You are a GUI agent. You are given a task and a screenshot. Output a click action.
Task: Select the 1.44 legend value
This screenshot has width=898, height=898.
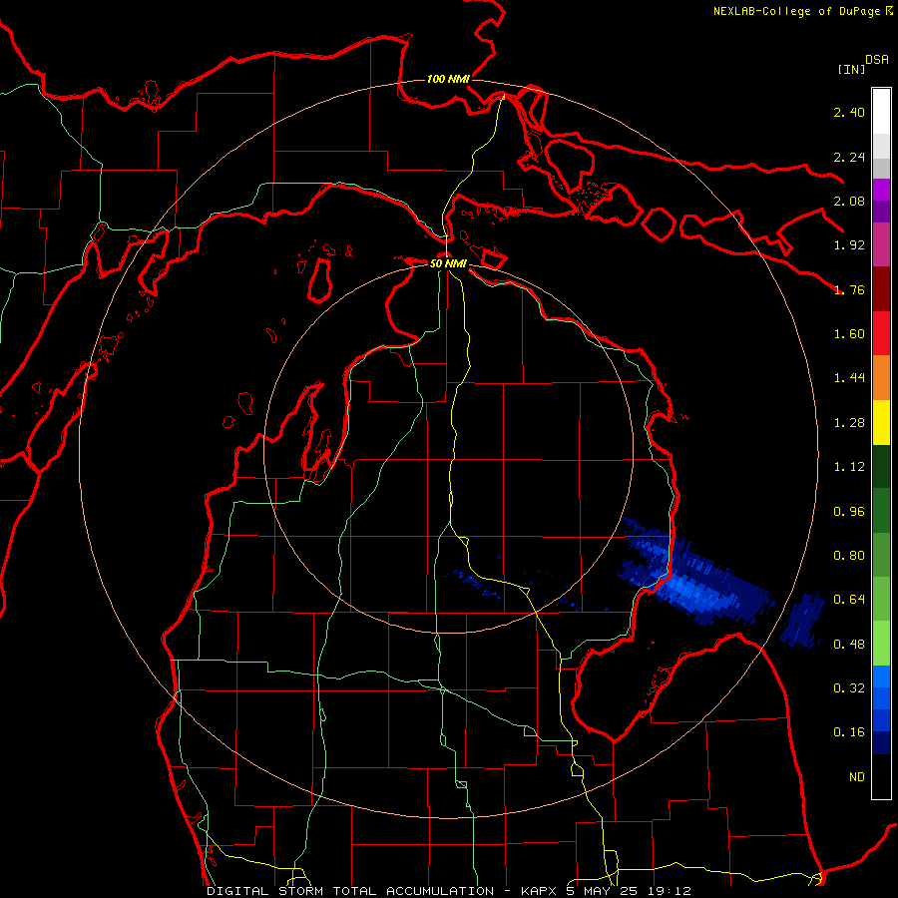pos(849,378)
